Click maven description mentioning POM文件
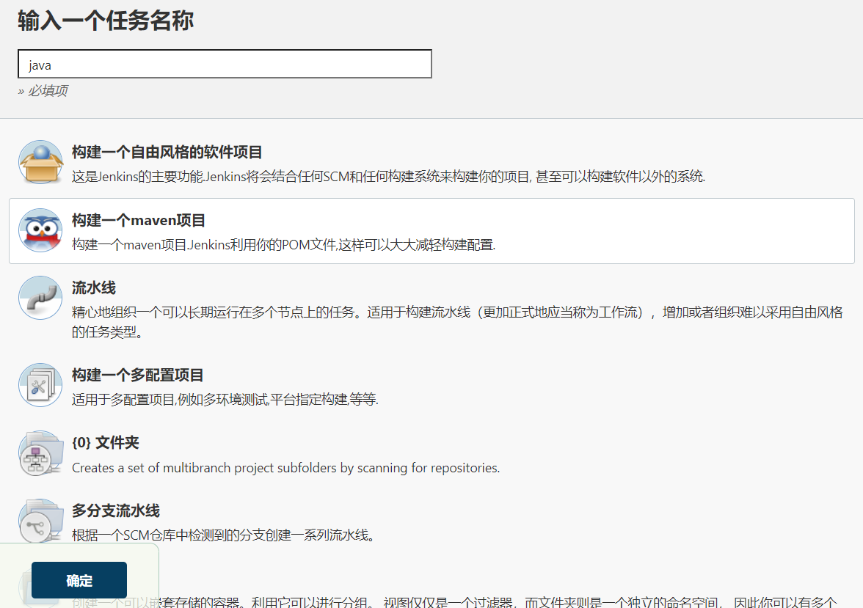The image size is (863, 608). pyautogui.click(x=283, y=245)
